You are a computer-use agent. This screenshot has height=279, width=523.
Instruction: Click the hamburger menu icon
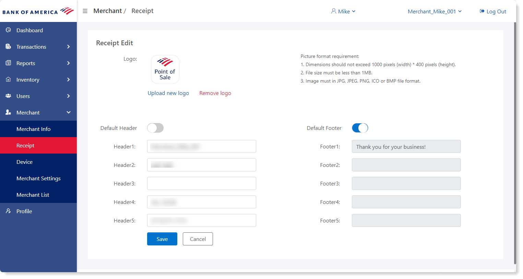click(85, 11)
